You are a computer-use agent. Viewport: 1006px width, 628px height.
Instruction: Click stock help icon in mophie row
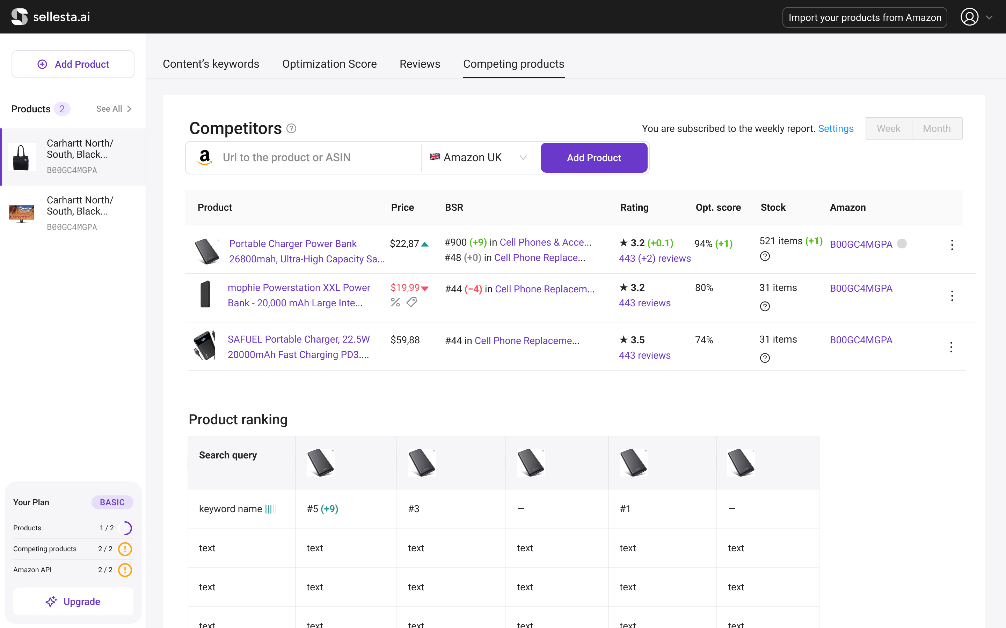pos(765,307)
